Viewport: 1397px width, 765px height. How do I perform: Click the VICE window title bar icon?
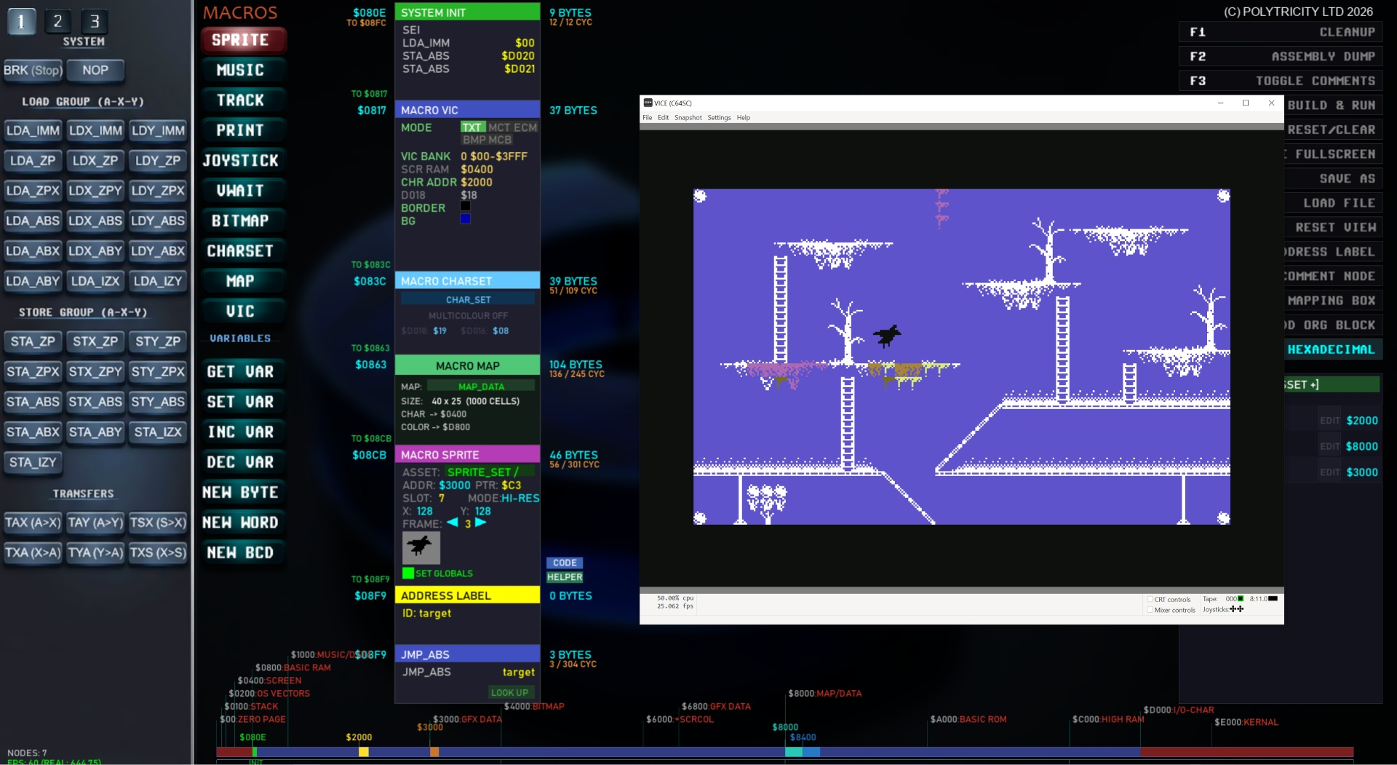pyautogui.click(x=648, y=103)
